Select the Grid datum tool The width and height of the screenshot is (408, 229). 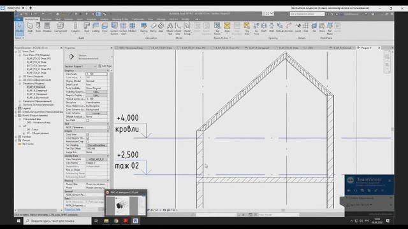click(306, 27)
